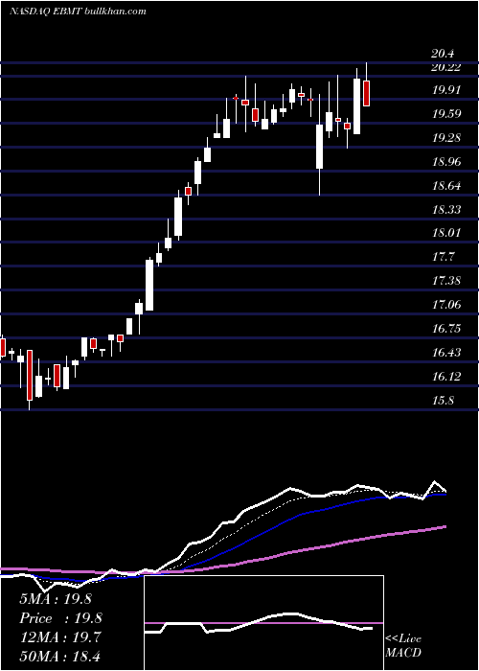
Task: Click the MACD white line in the inset box
Action: [259, 623]
